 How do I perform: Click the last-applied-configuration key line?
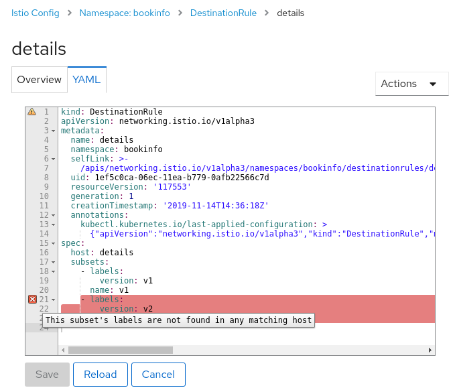coord(204,224)
